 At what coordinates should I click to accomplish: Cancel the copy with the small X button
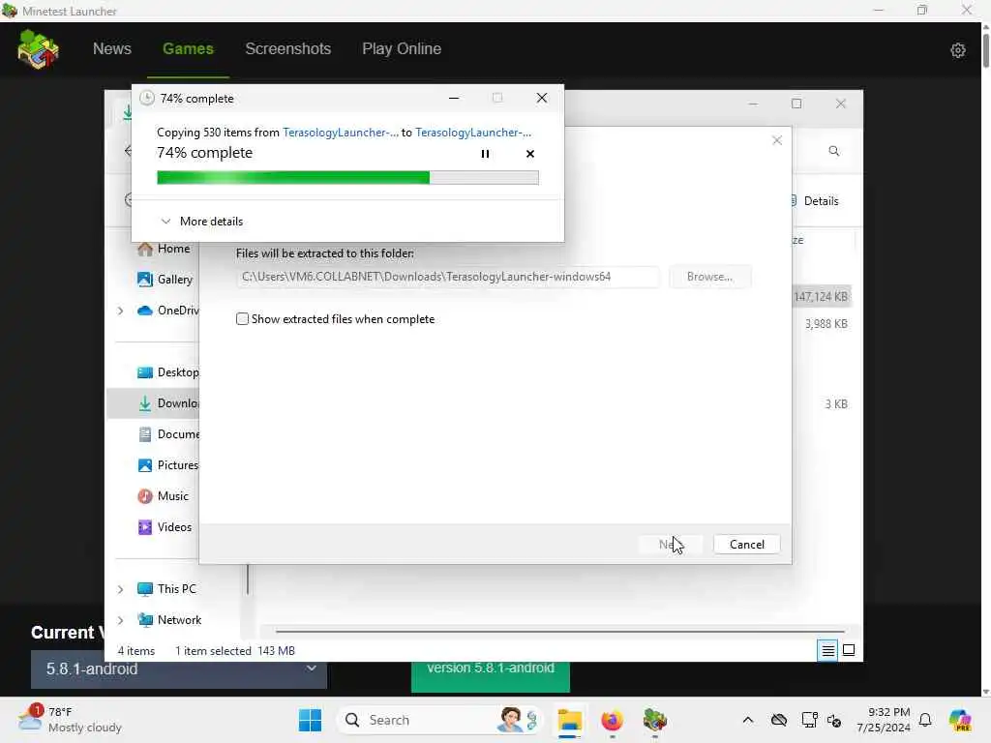(x=529, y=154)
